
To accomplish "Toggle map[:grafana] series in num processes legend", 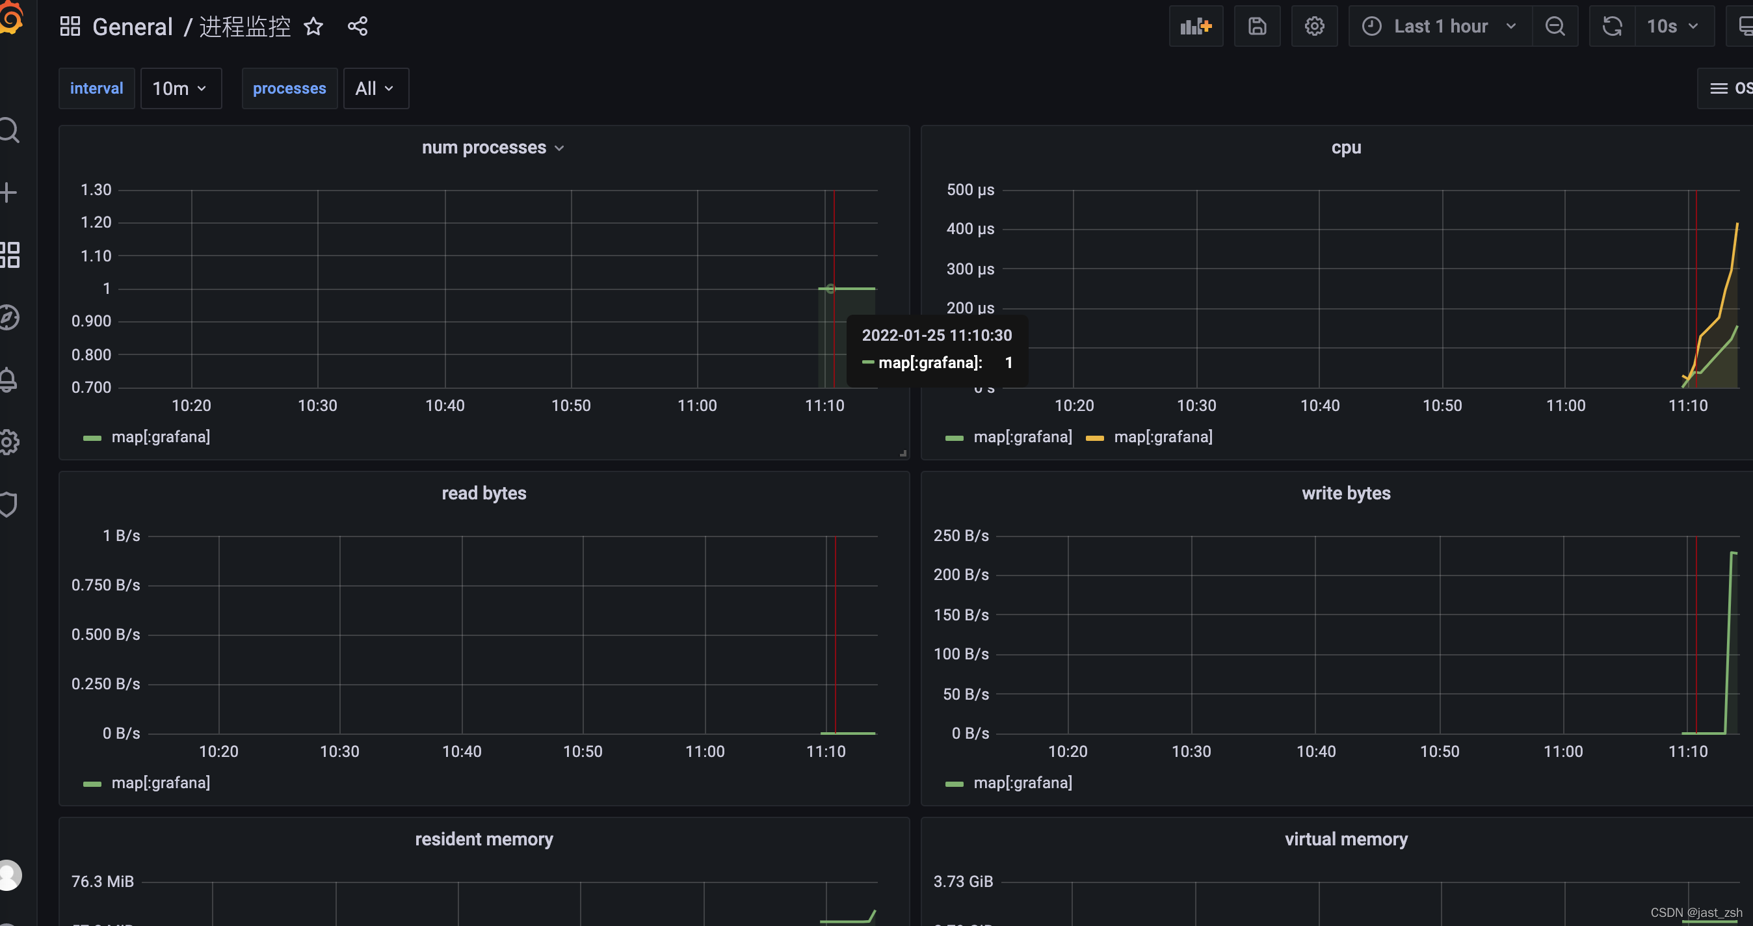I will [x=161, y=437].
